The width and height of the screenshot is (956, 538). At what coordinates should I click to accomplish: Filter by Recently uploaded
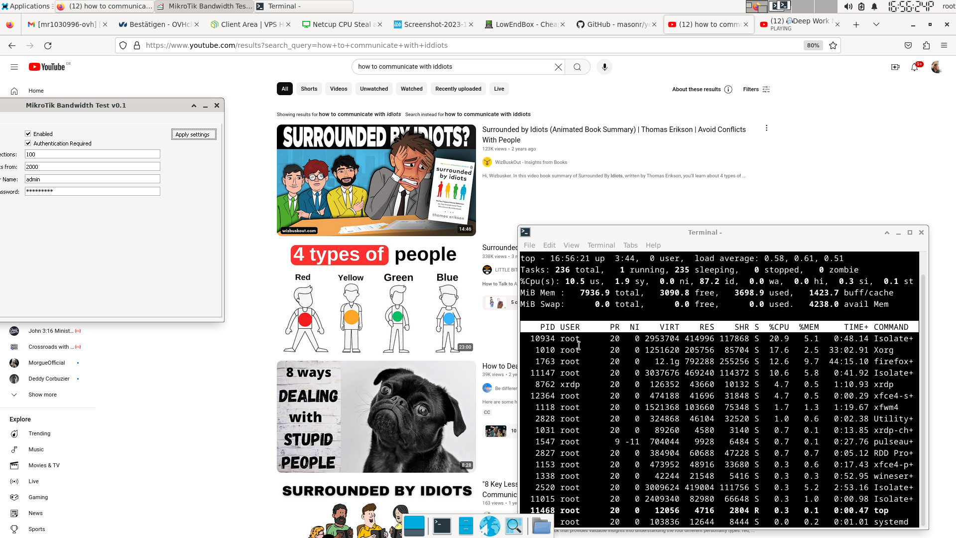(458, 89)
